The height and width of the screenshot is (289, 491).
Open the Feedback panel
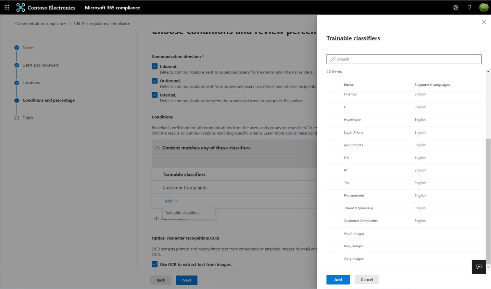point(479,267)
